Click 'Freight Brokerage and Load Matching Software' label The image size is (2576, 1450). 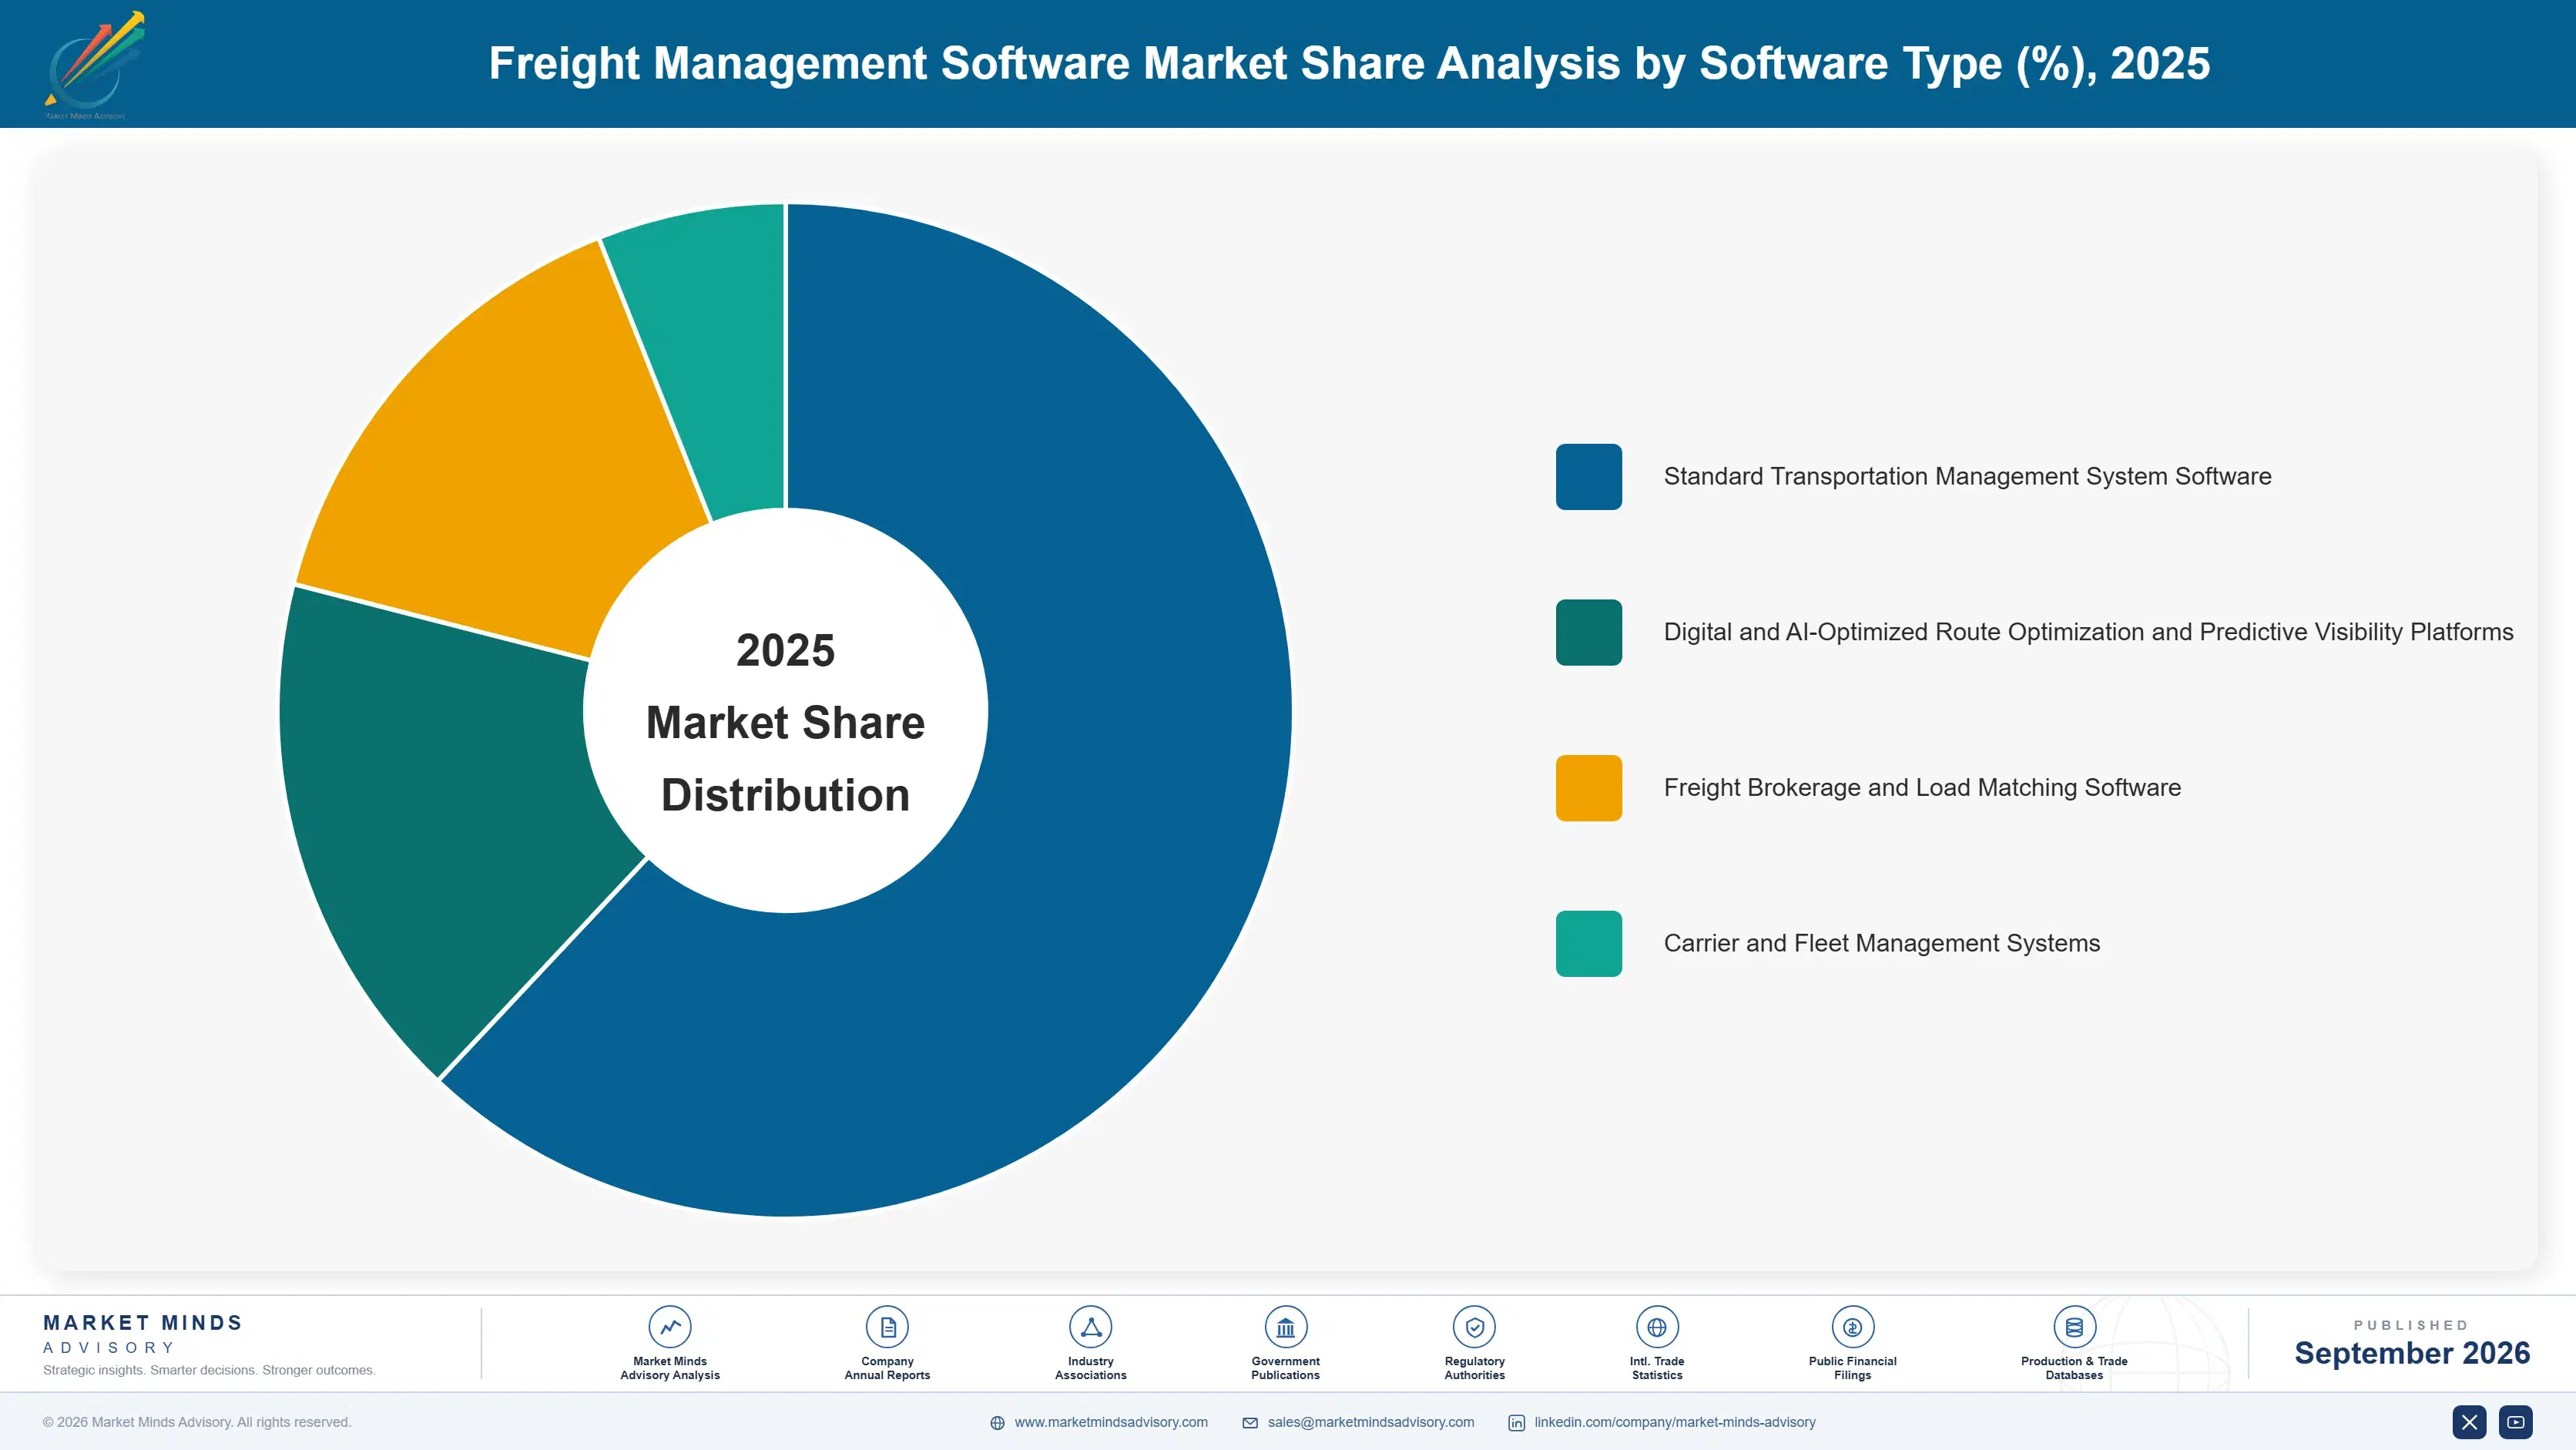1922,788
